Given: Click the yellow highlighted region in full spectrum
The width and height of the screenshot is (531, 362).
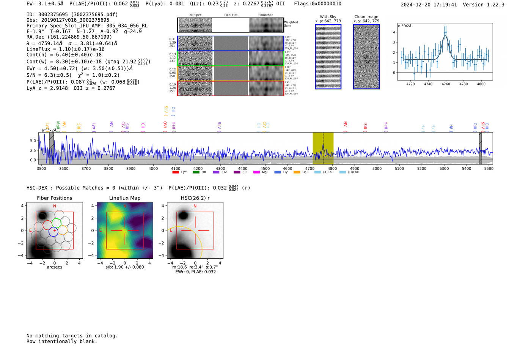Looking at the screenshot, I should [323, 149].
